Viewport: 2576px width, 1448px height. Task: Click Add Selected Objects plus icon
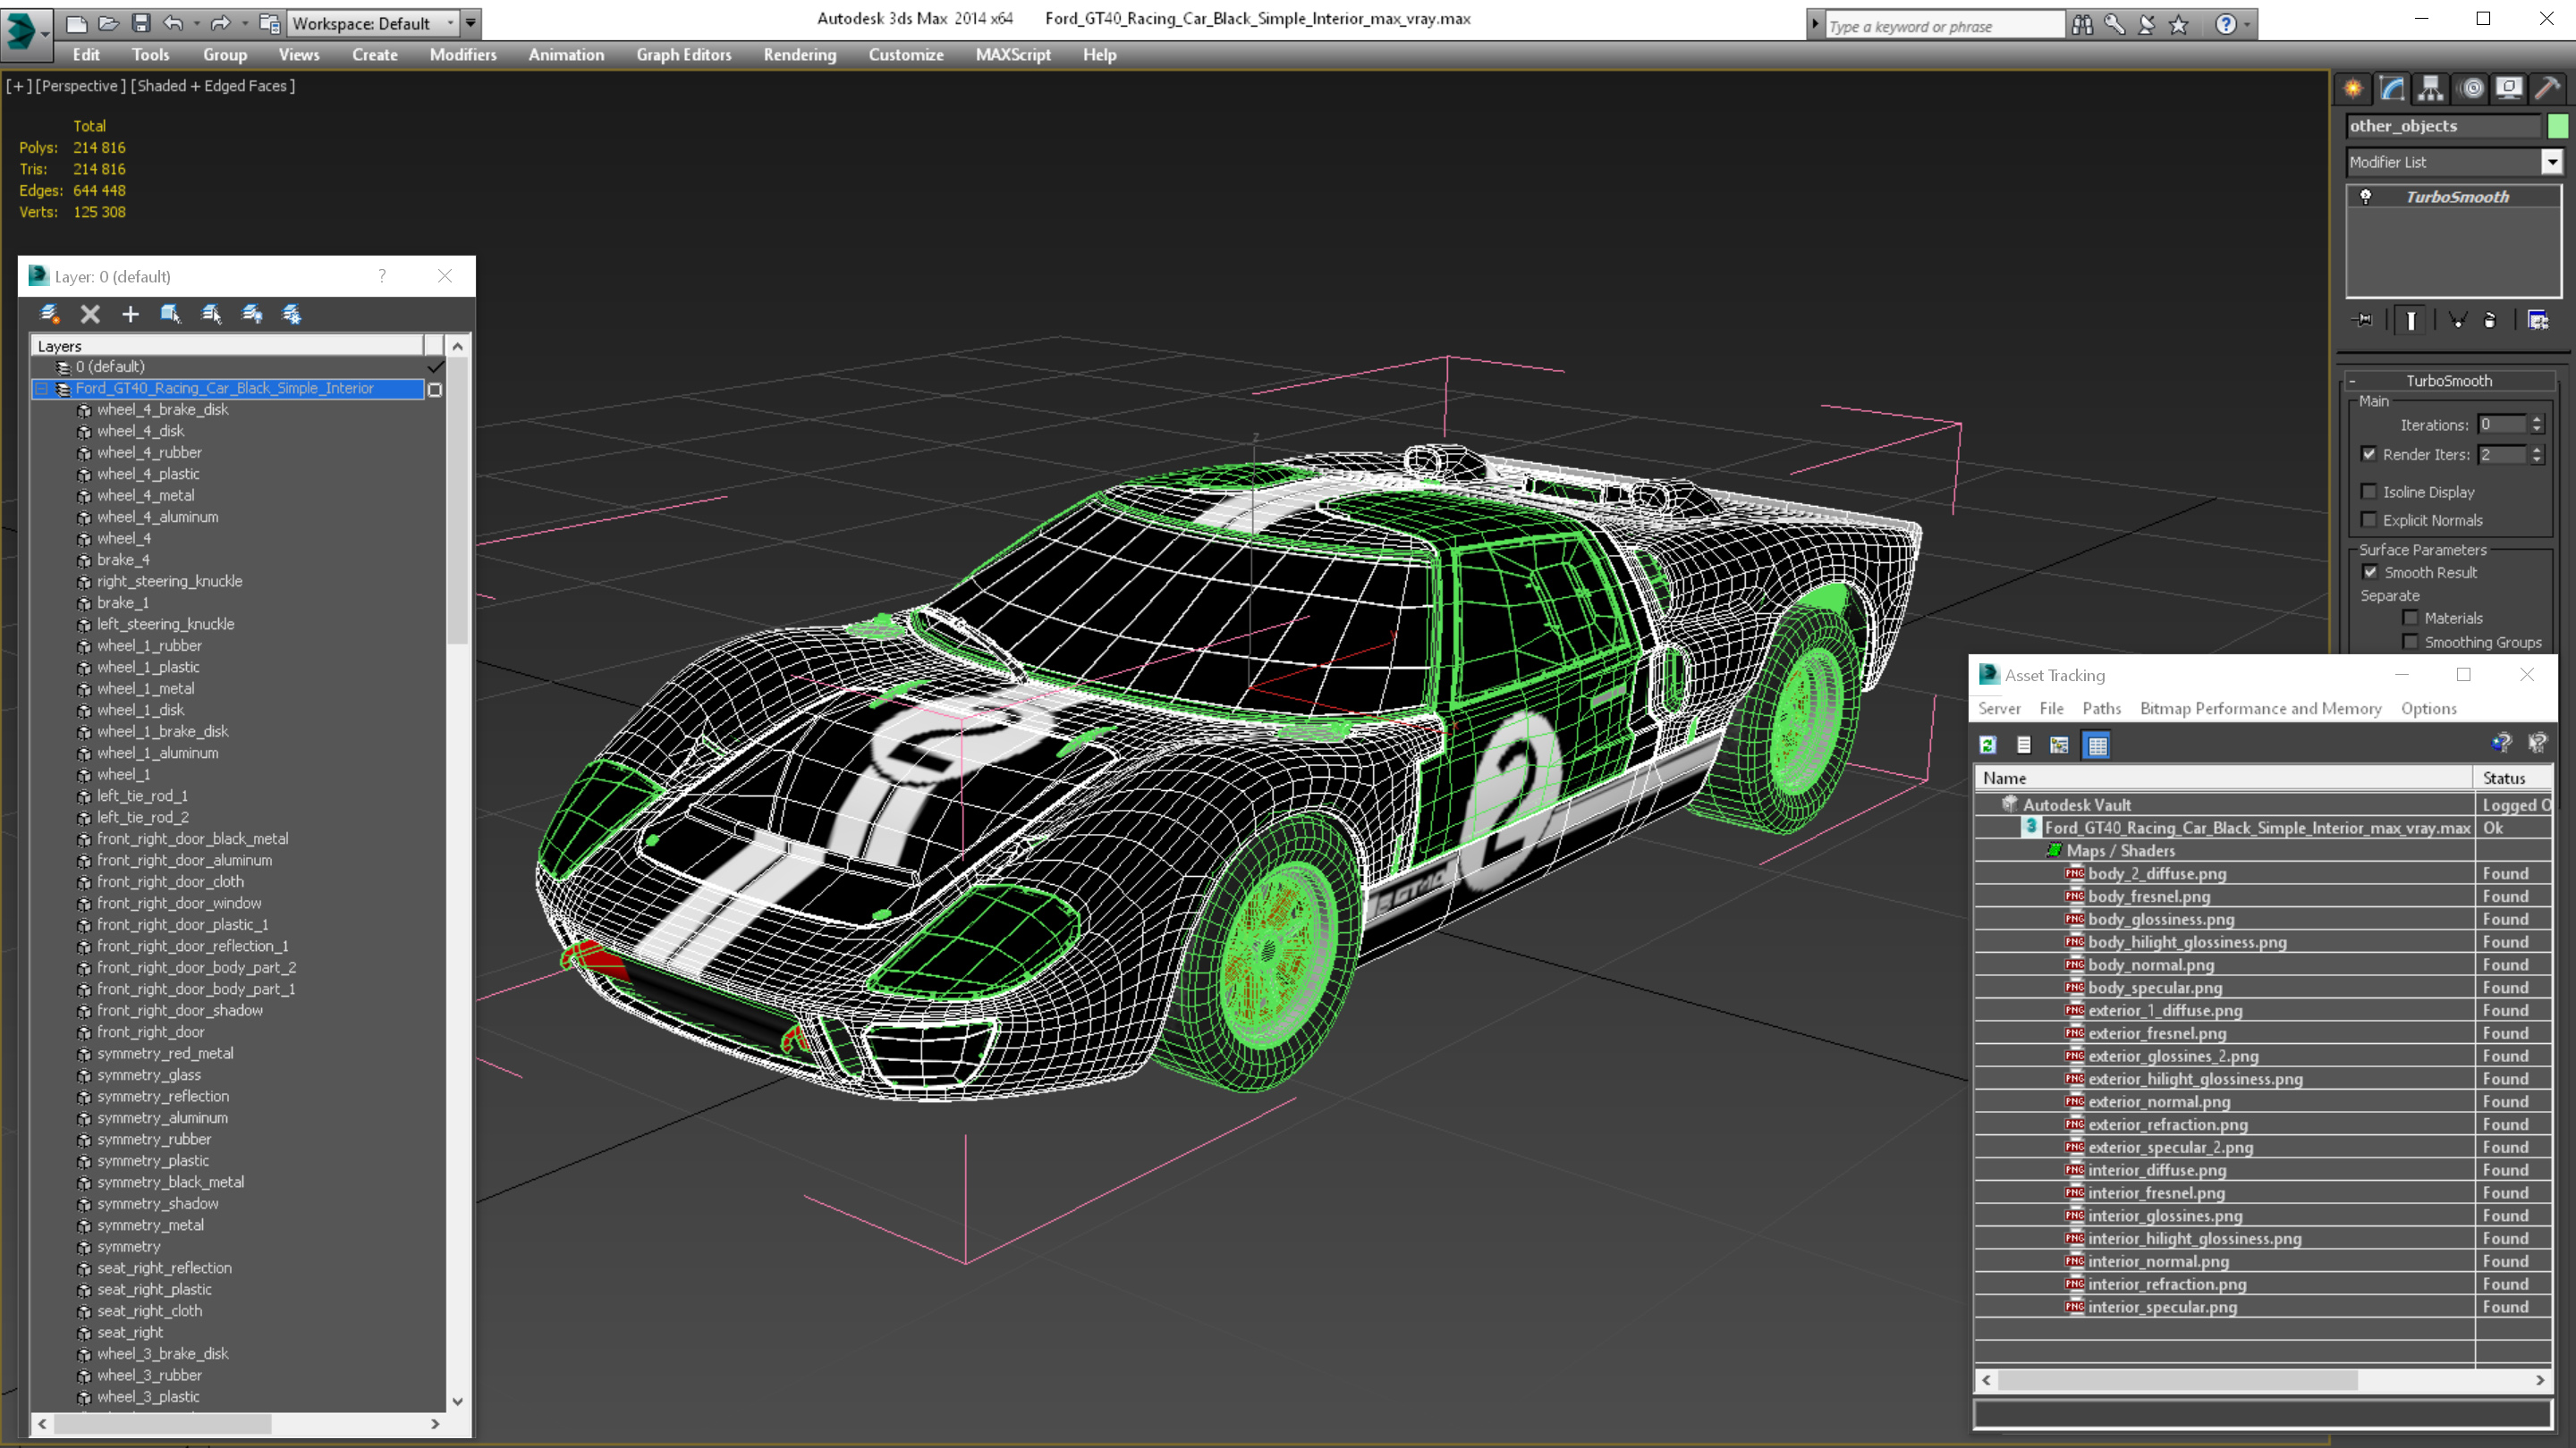130,314
